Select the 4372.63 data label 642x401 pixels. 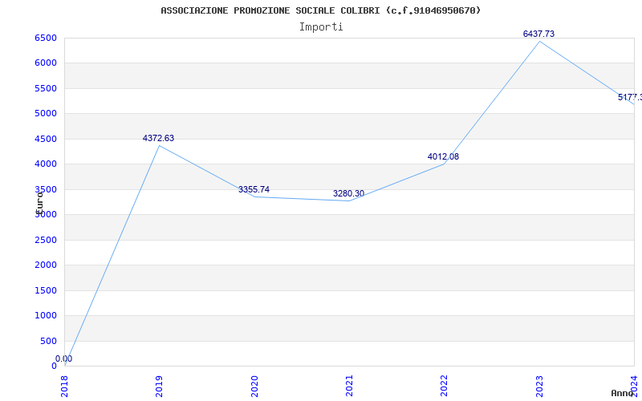point(158,138)
